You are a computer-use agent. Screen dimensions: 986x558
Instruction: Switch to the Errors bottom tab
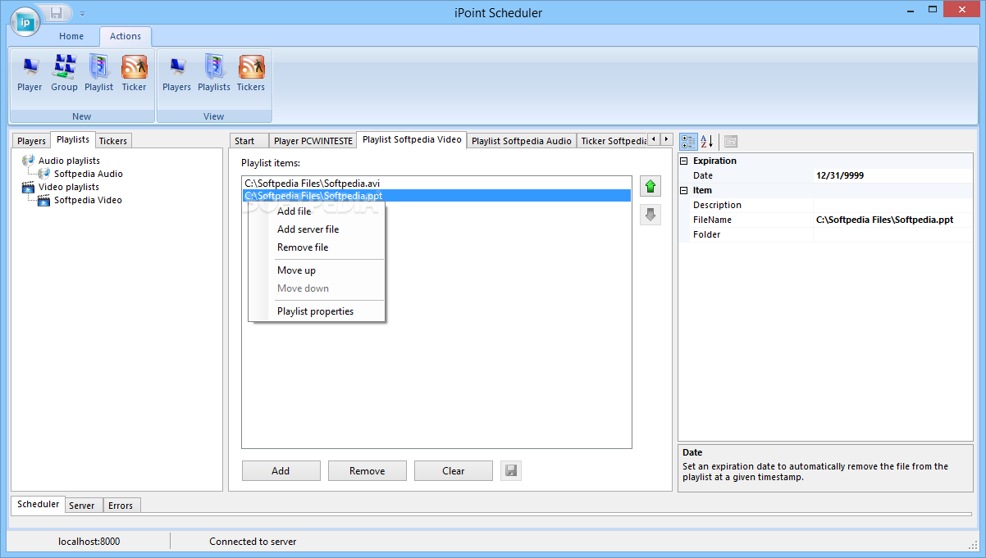121,506
